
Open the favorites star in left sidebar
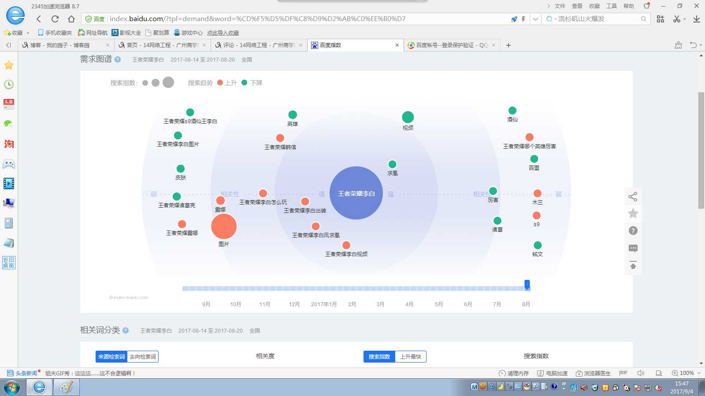(9, 65)
